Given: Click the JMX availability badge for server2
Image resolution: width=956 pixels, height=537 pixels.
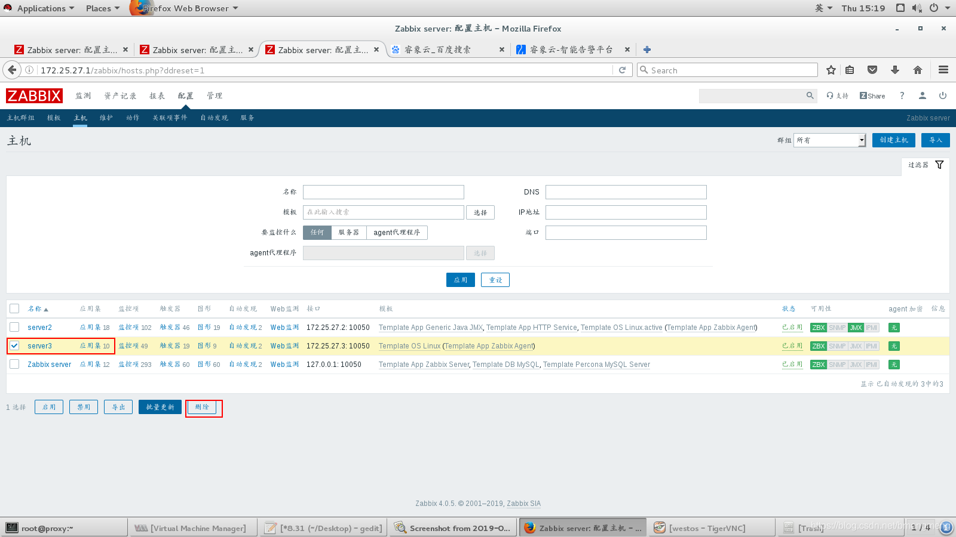Looking at the screenshot, I should click(856, 328).
